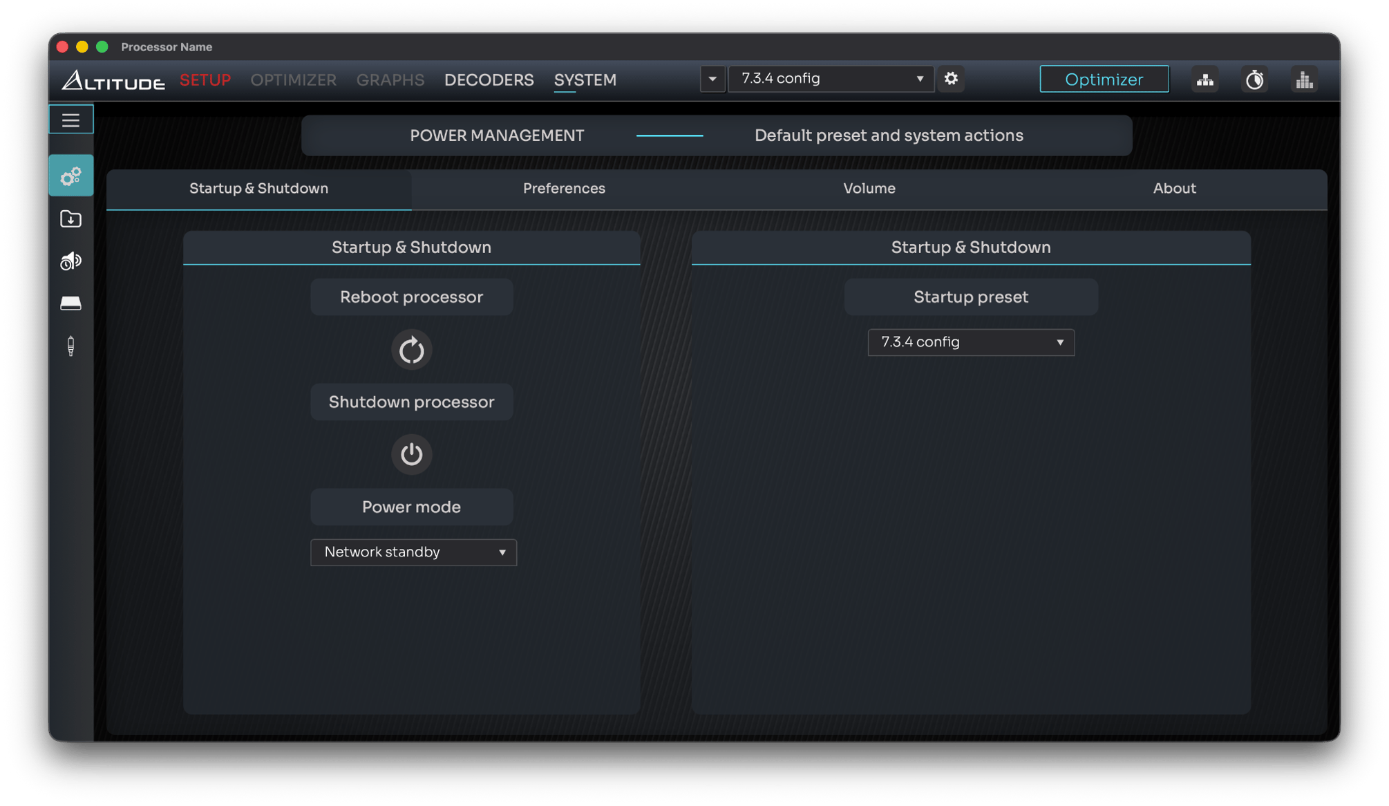
Task: Switch to the Startup & Shutdown tab
Action: (258, 189)
